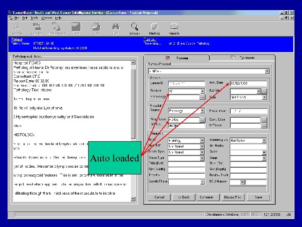
Task: Click the Print printer icon
Action: point(96,29)
